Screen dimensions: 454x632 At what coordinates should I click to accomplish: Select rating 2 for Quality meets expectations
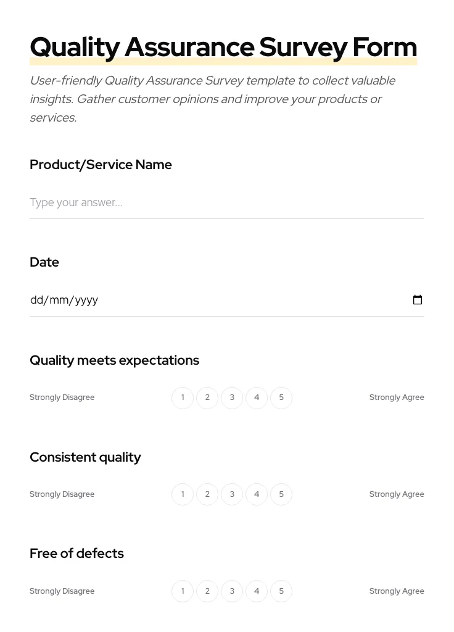coord(207,397)
